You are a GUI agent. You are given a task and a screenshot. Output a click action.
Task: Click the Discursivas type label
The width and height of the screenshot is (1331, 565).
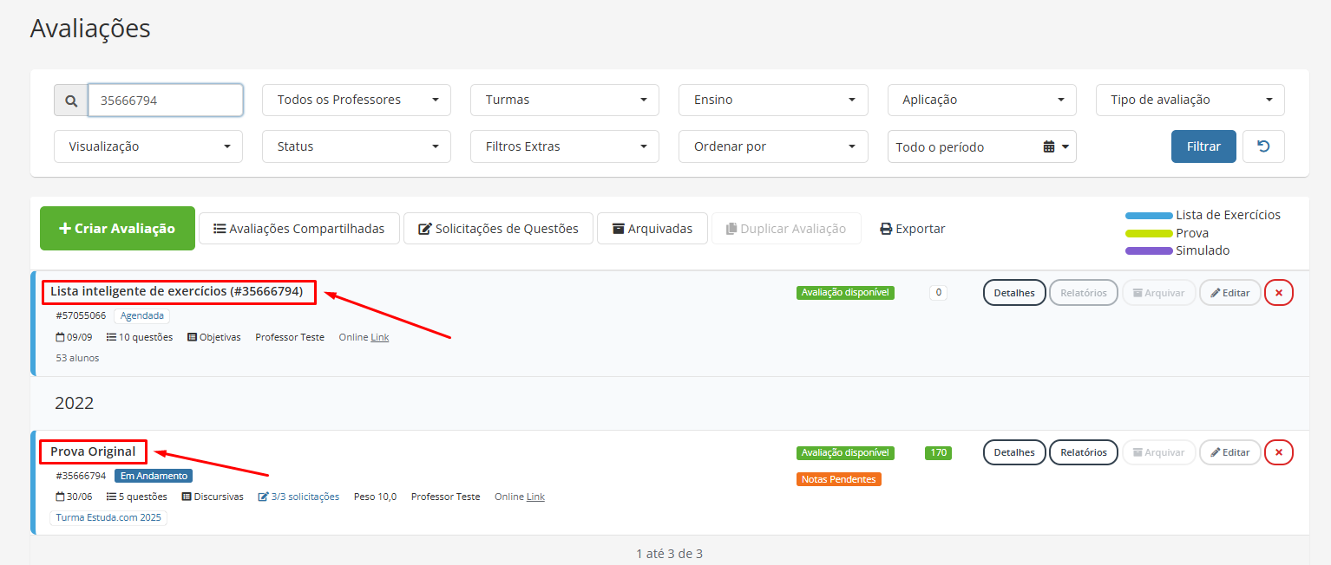[213, 497]
